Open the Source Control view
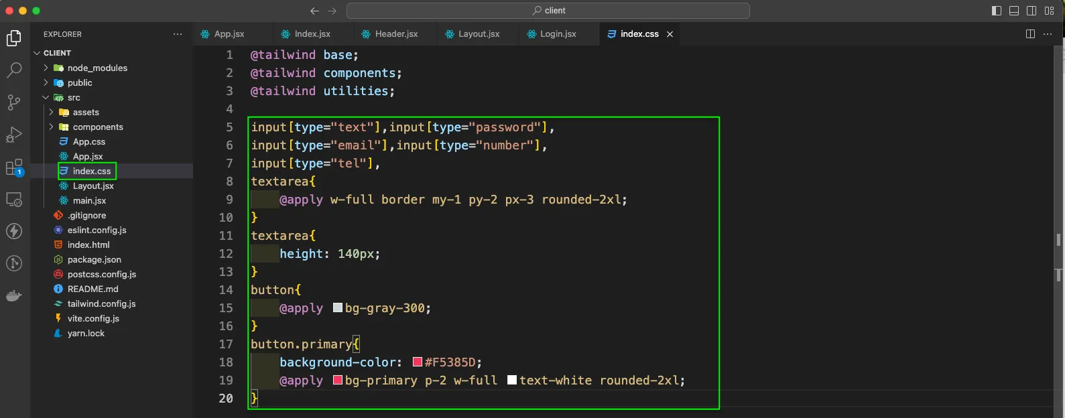Screen dimensions: 1065x418 pyautogui.click(x=14, y=102)
